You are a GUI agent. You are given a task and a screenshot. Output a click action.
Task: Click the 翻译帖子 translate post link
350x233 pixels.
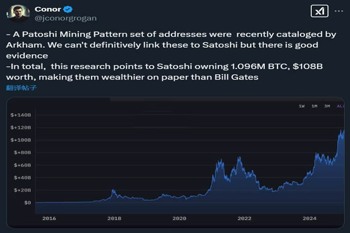(22, 88)
